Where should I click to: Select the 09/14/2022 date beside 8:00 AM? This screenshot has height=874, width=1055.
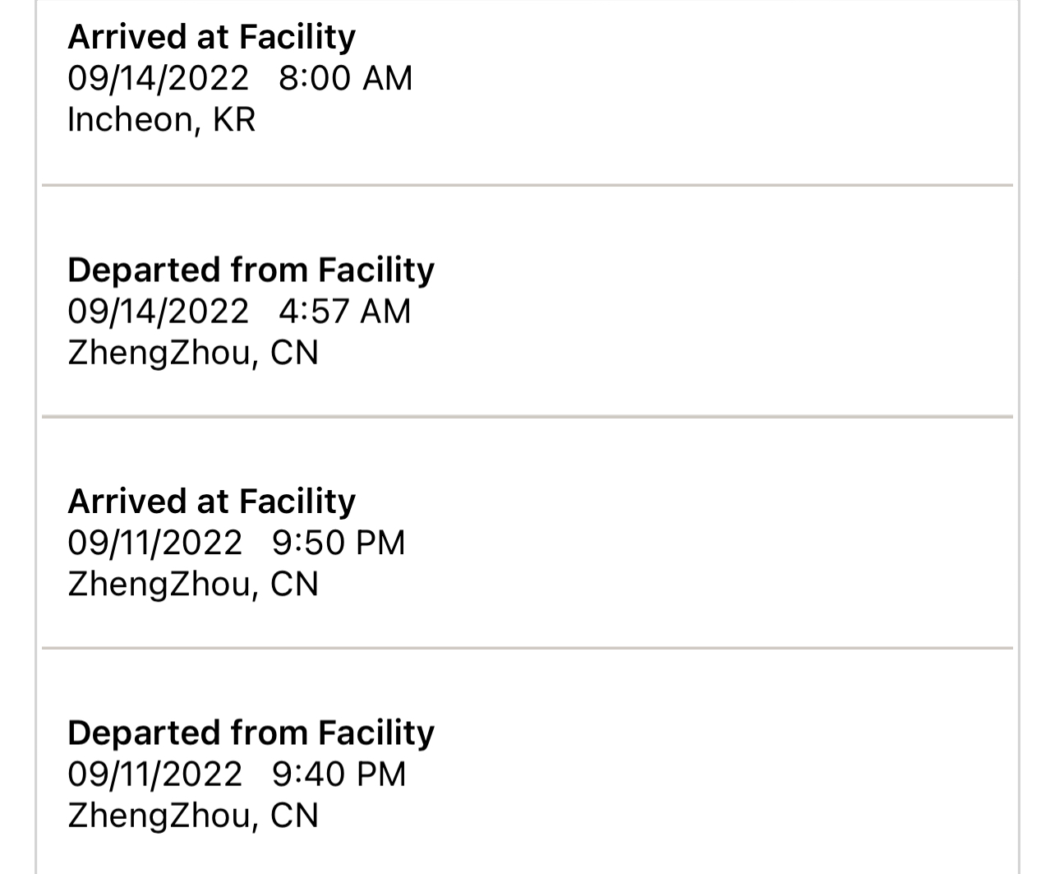coord(158,78)
